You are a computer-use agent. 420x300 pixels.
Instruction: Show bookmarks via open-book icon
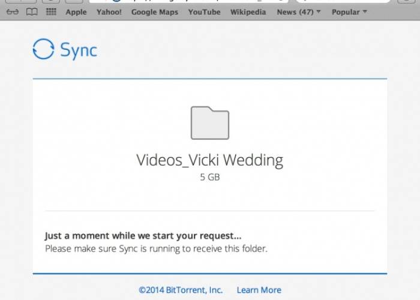coord(32,12)
